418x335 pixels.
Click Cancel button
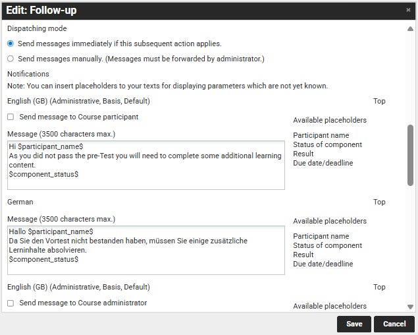coord(394,324)
